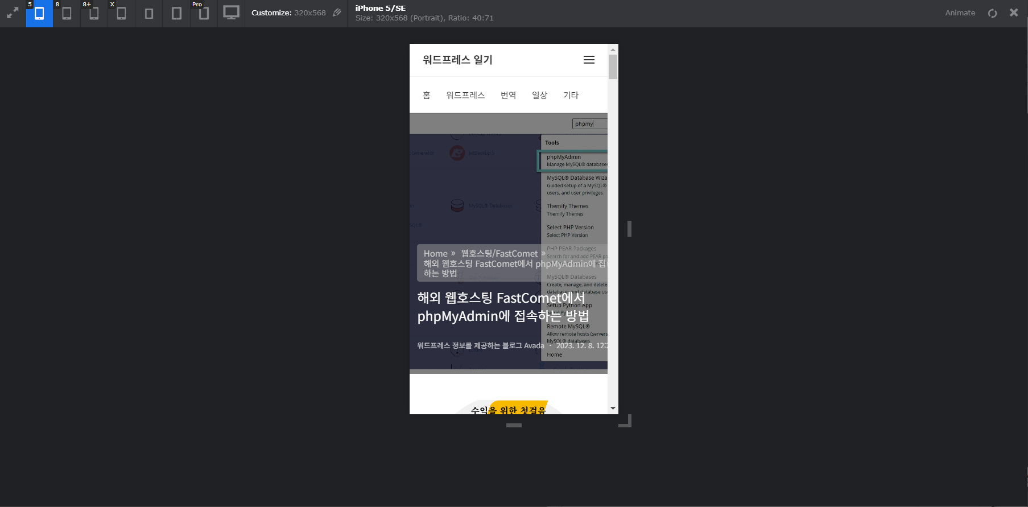The width and height of the screenshot is (1028, 507).
Task: Click the 웹호스팅/FastComet breadcrumb link
Action: [x=499, y=254]
